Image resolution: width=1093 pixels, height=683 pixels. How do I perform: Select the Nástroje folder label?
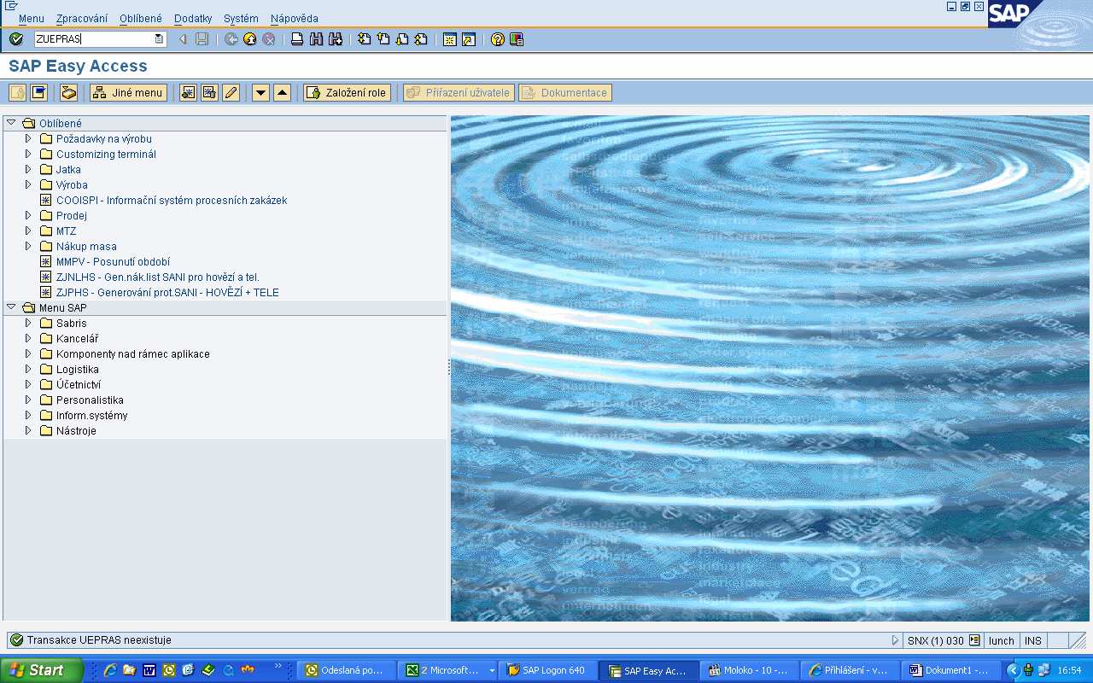(76, 431)
